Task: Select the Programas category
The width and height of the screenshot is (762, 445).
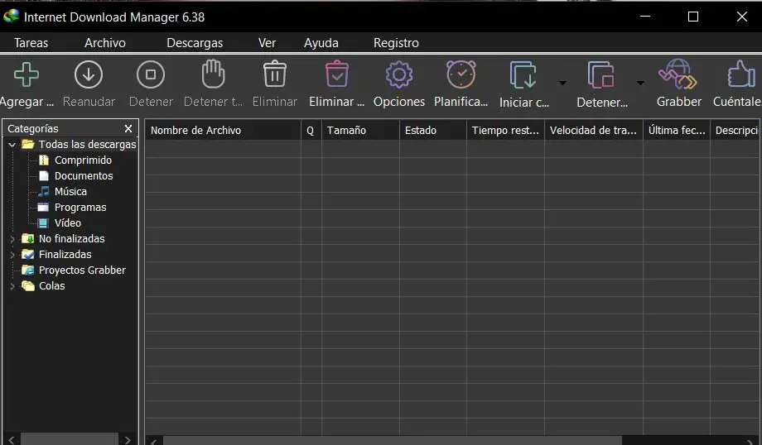Action: pyautogui.click(x=80, y=208)
